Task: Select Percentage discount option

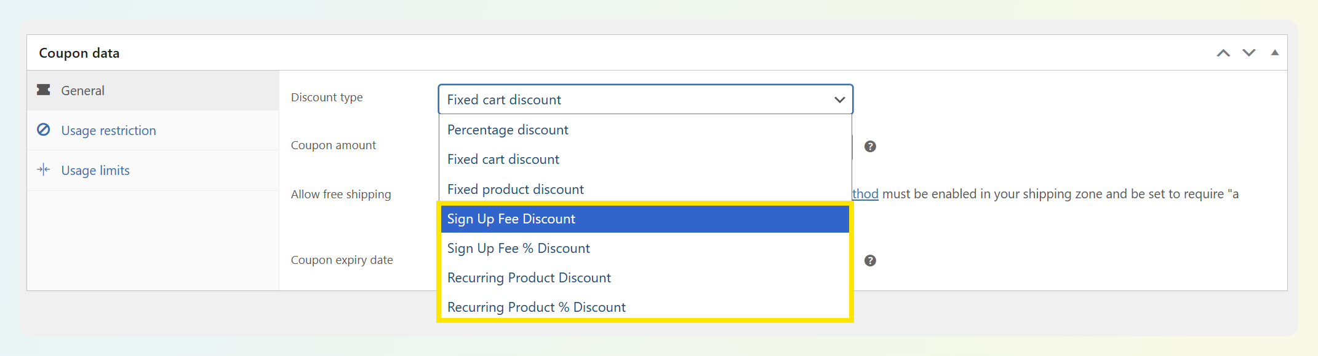Action: pyautogui.click(x=508, y=130)
